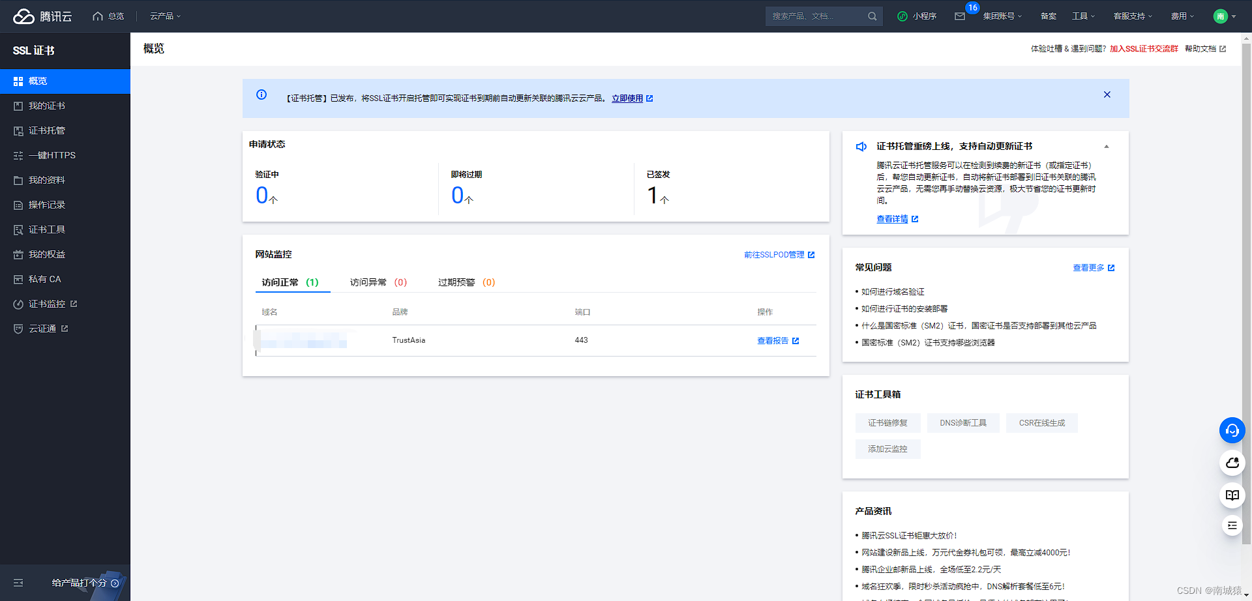Switch to the 过期预警 tab
The height and width of the screenshot is (601, 1252).
466,282
